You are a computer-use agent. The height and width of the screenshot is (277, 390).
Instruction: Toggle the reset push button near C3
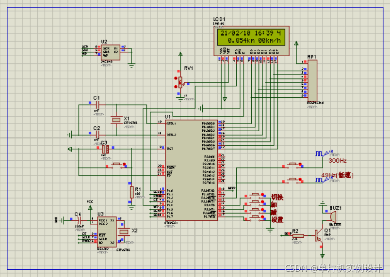(116, 166)
